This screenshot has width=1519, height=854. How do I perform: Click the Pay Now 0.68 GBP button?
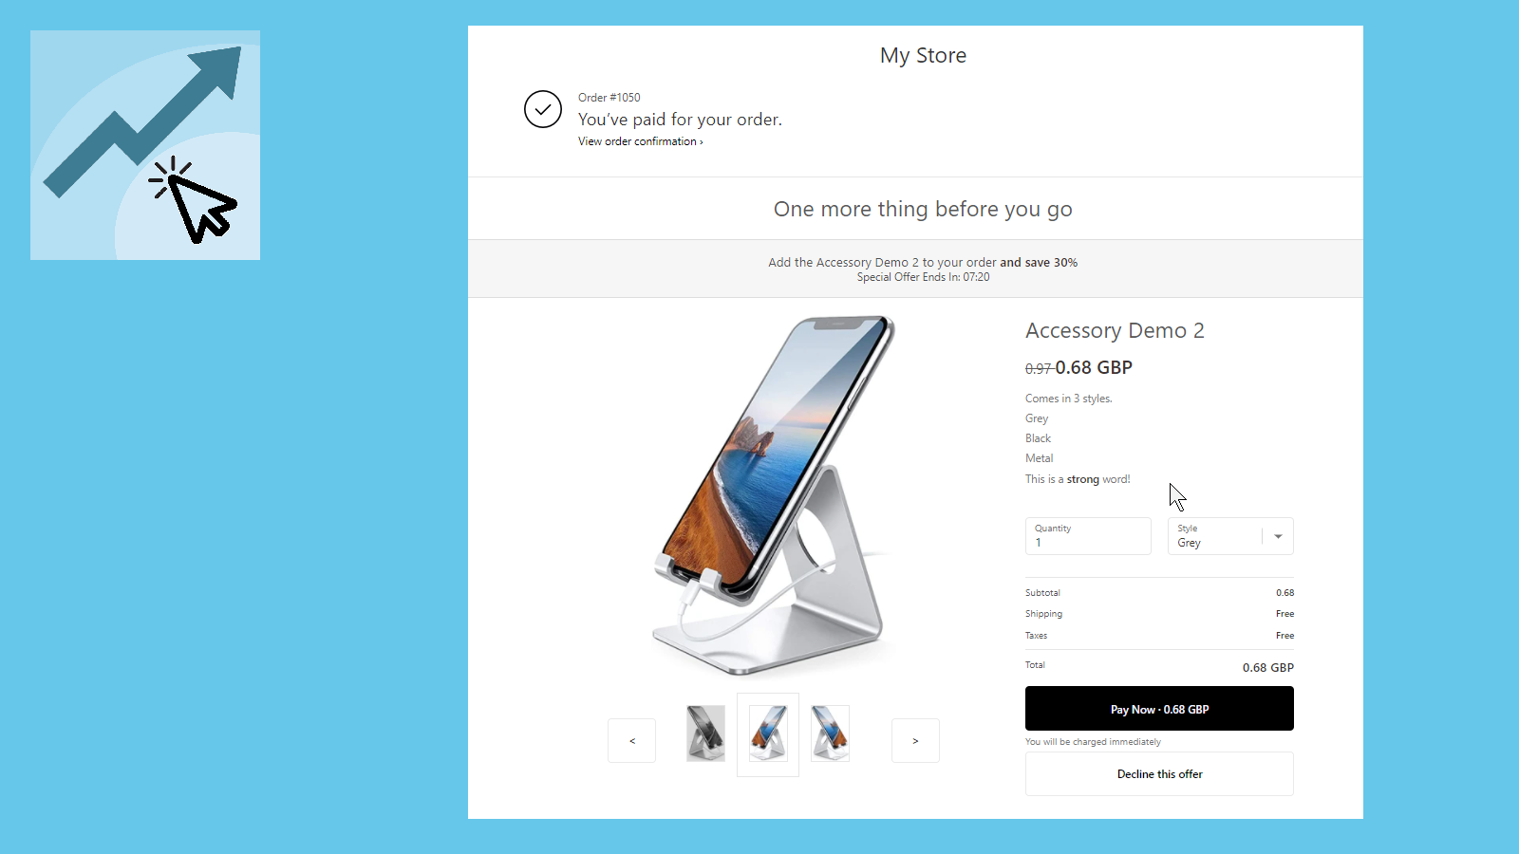coord(1159,709)
